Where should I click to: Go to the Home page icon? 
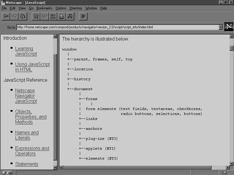(23, 16)
